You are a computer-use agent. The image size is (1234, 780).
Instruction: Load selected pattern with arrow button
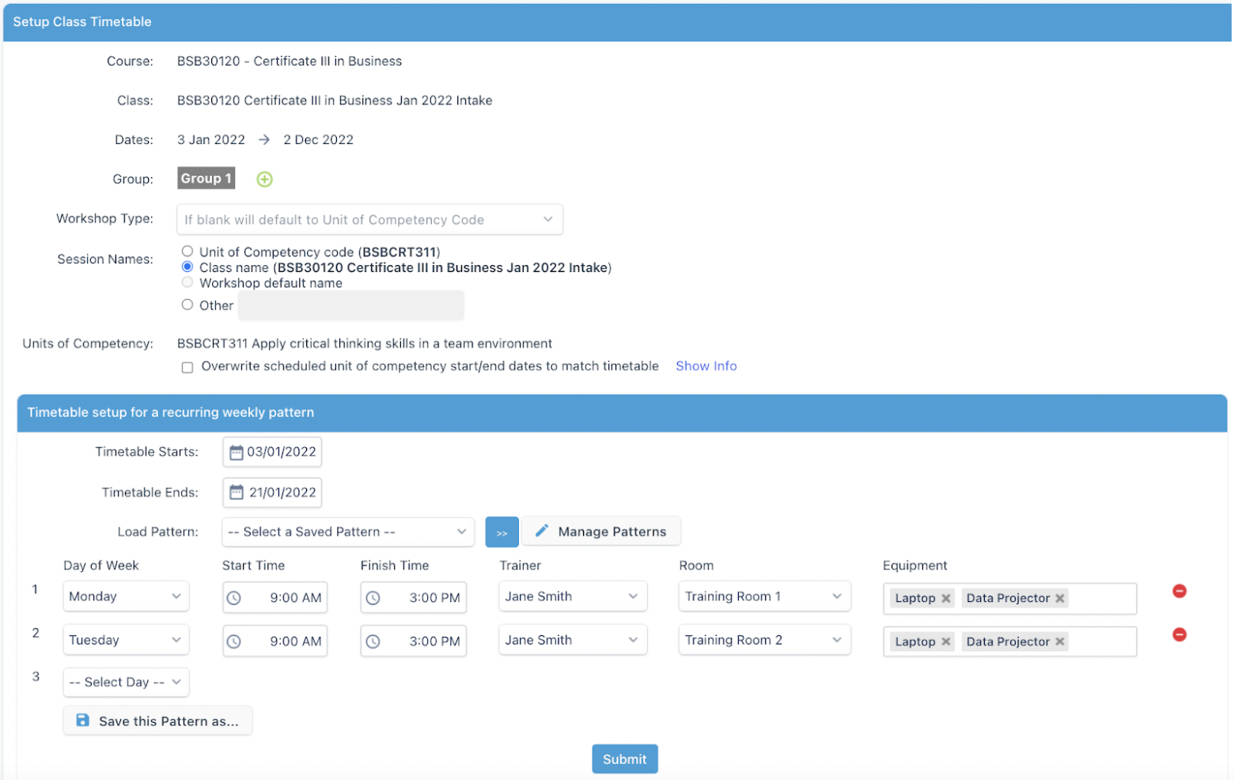click(x=502, y=532)
